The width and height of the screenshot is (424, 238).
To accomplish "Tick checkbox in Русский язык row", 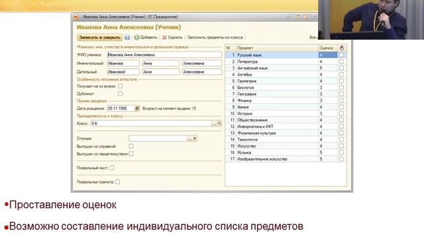I will (342, 55).
